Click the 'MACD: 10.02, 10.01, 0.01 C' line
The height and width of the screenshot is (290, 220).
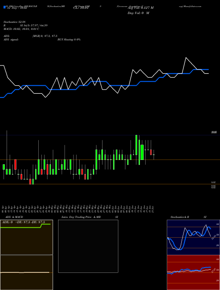[x=21, y=29]
